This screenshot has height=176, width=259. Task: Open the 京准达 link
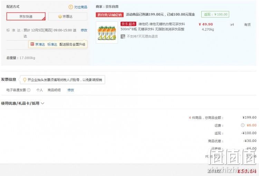[40, 44]
